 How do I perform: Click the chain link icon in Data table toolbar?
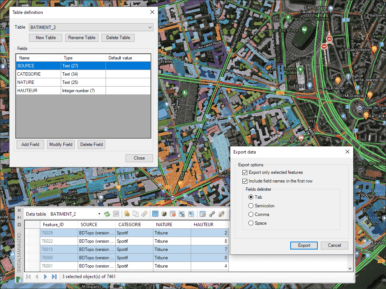pos(212,214)
